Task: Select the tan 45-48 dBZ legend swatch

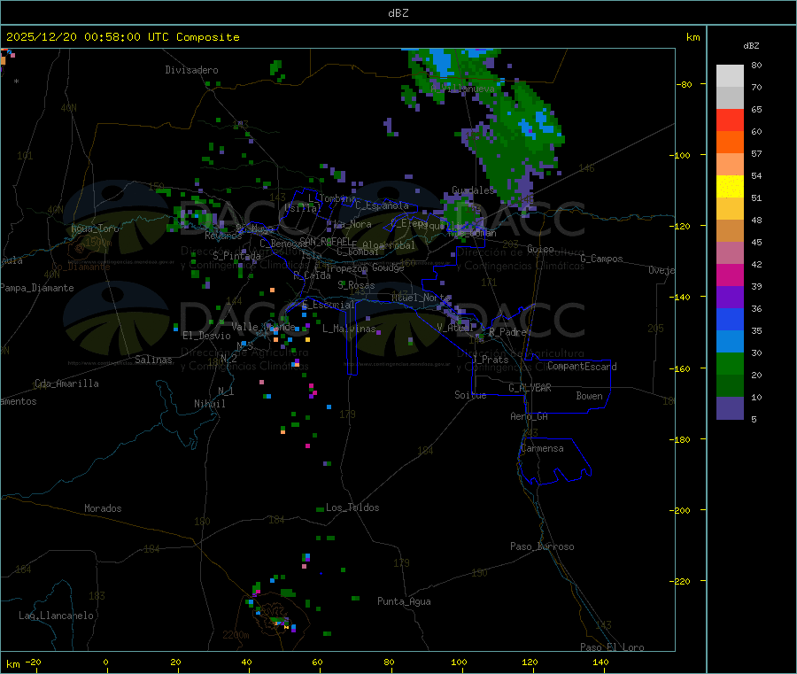Action: (730, 231)
